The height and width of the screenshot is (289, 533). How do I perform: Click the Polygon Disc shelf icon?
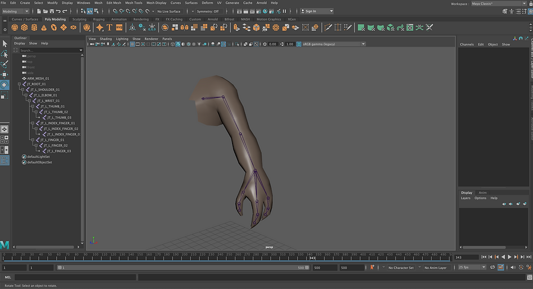(74, 27)
